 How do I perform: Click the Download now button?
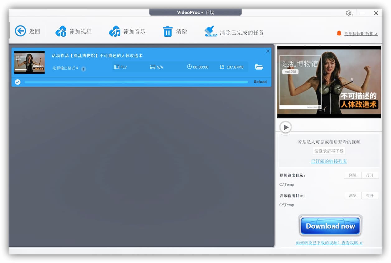(x=330, y=226)
